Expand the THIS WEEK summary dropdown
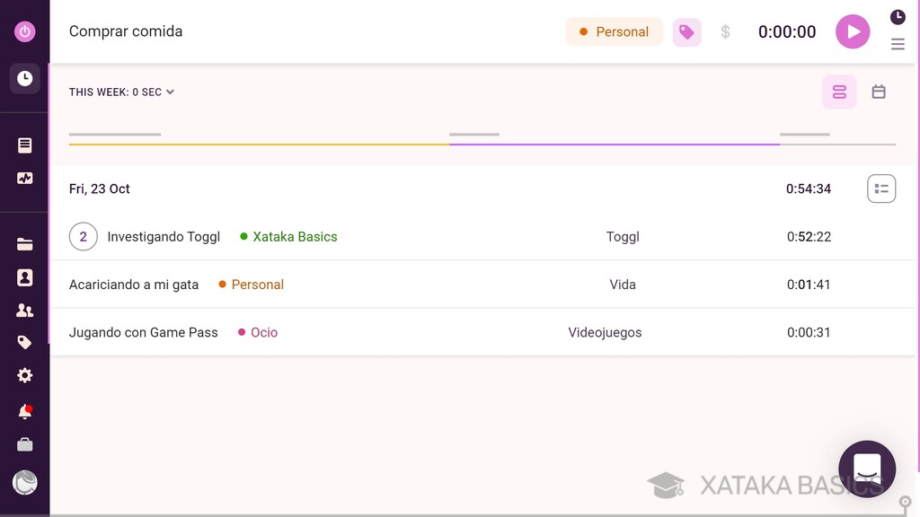 171,92
